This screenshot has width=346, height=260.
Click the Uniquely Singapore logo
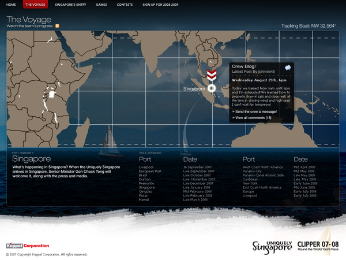tap(272, 247)
